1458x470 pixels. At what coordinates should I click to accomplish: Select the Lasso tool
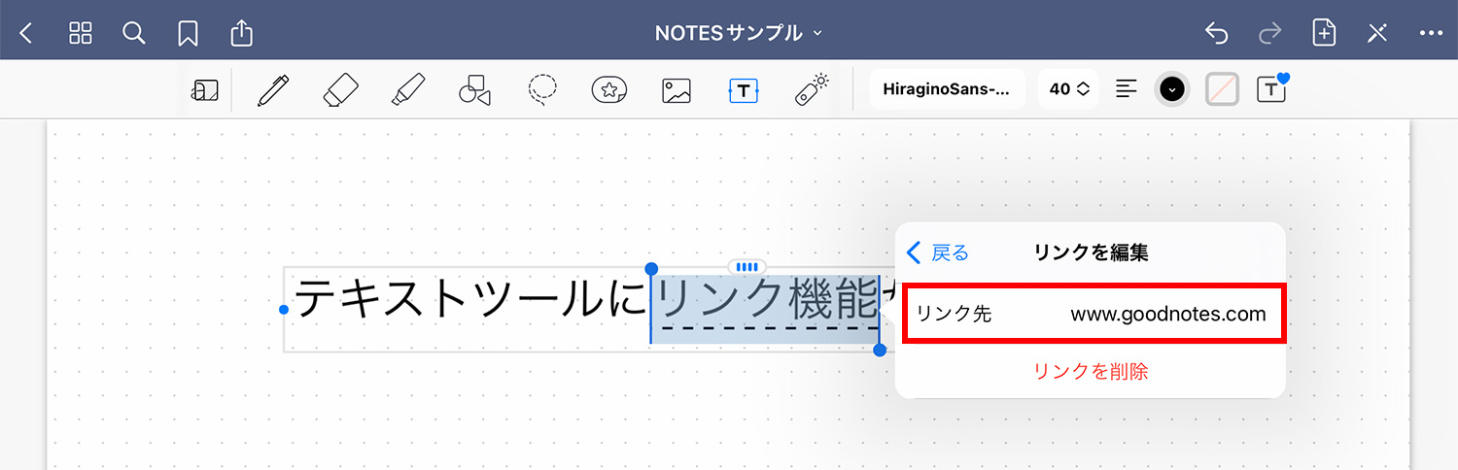541,90
